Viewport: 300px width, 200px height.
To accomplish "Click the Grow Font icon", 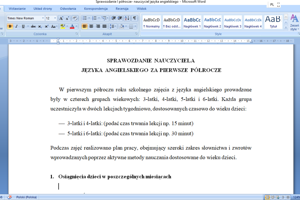I will (61, 18).
